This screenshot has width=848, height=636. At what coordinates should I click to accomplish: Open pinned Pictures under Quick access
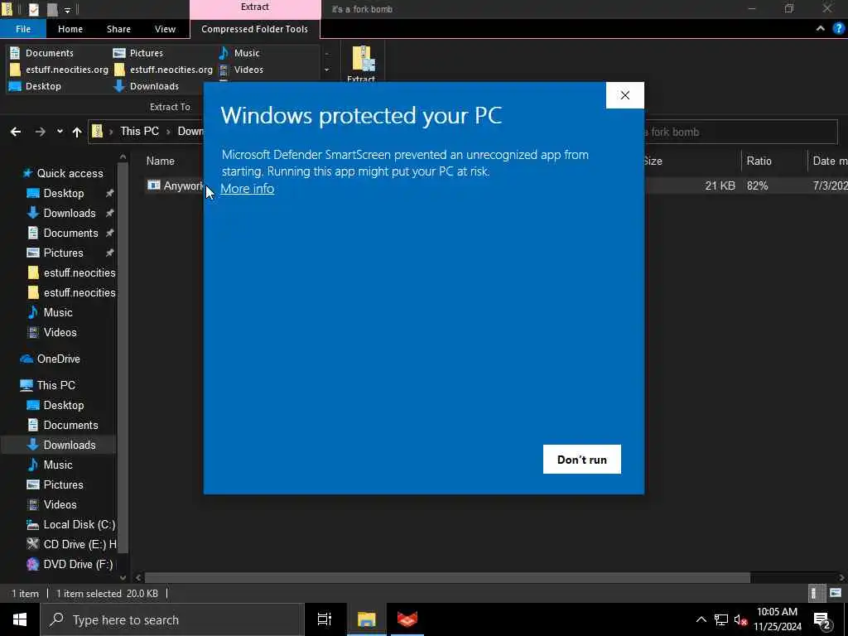pyautogui.click(x=63, y=253)
